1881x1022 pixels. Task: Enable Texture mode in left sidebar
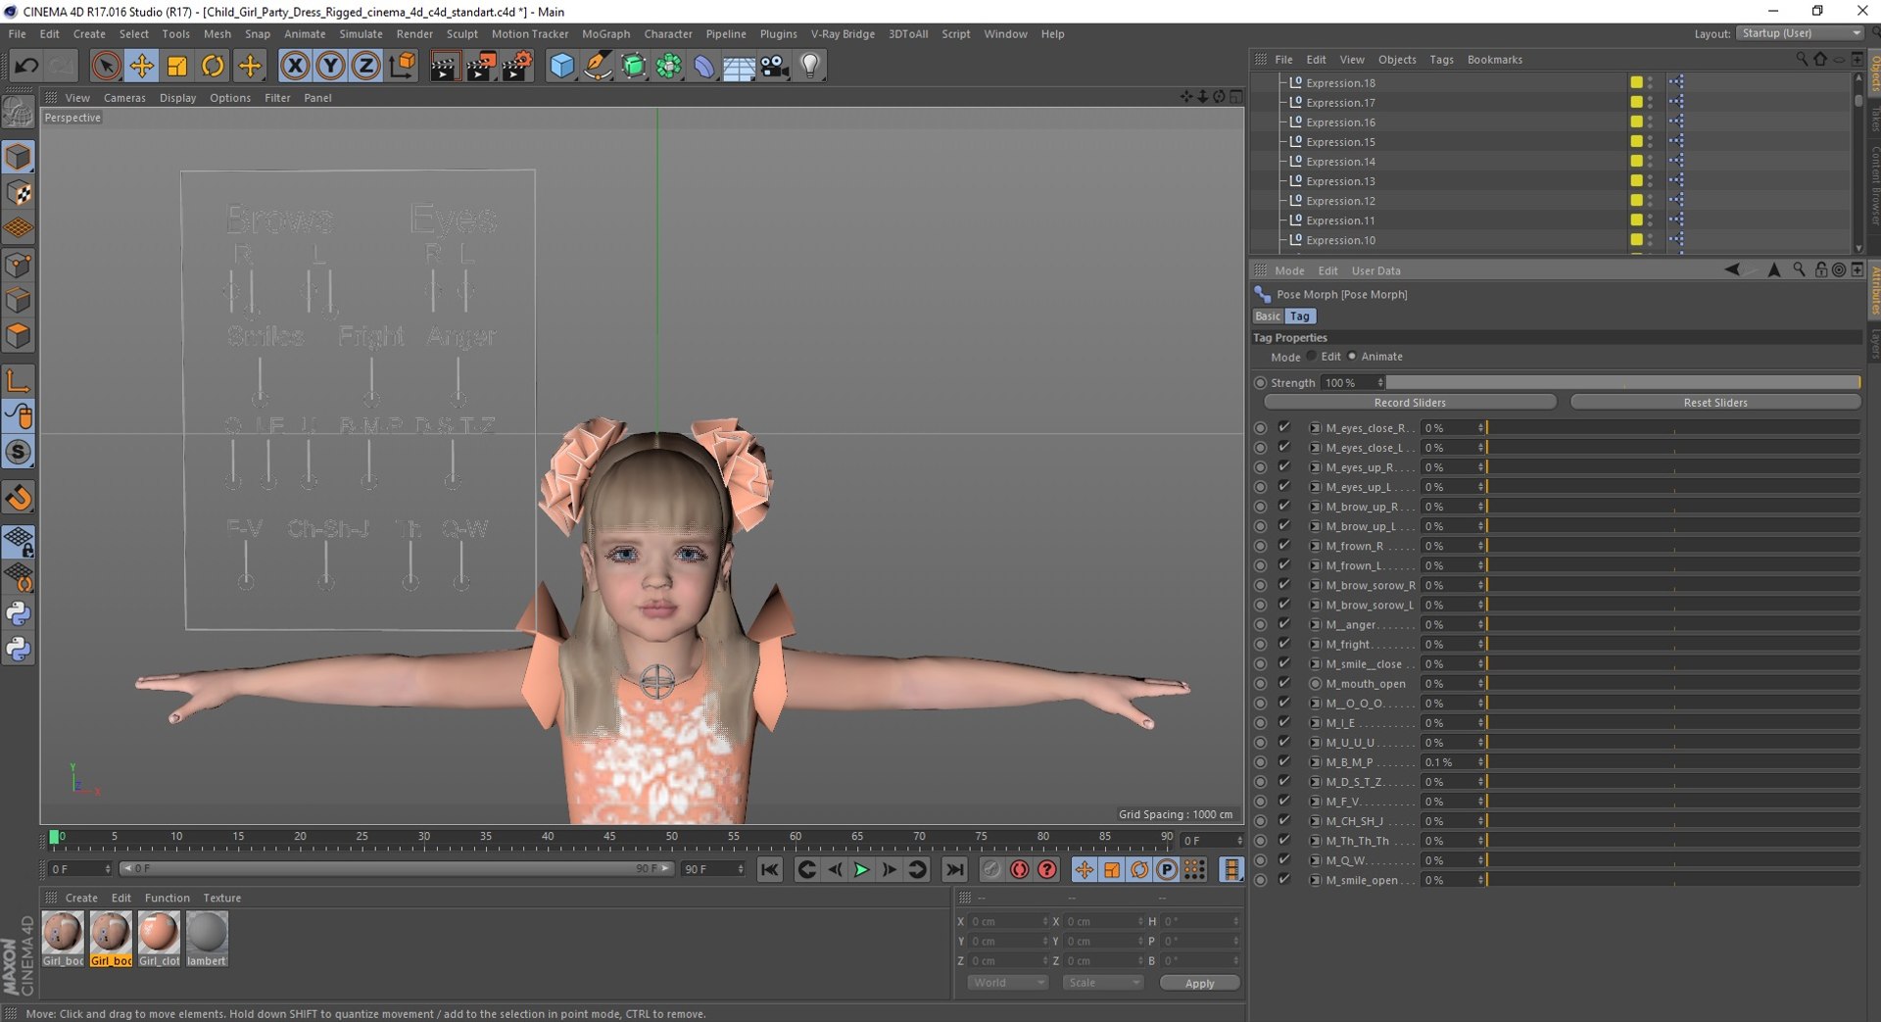(x=19, y=192)
